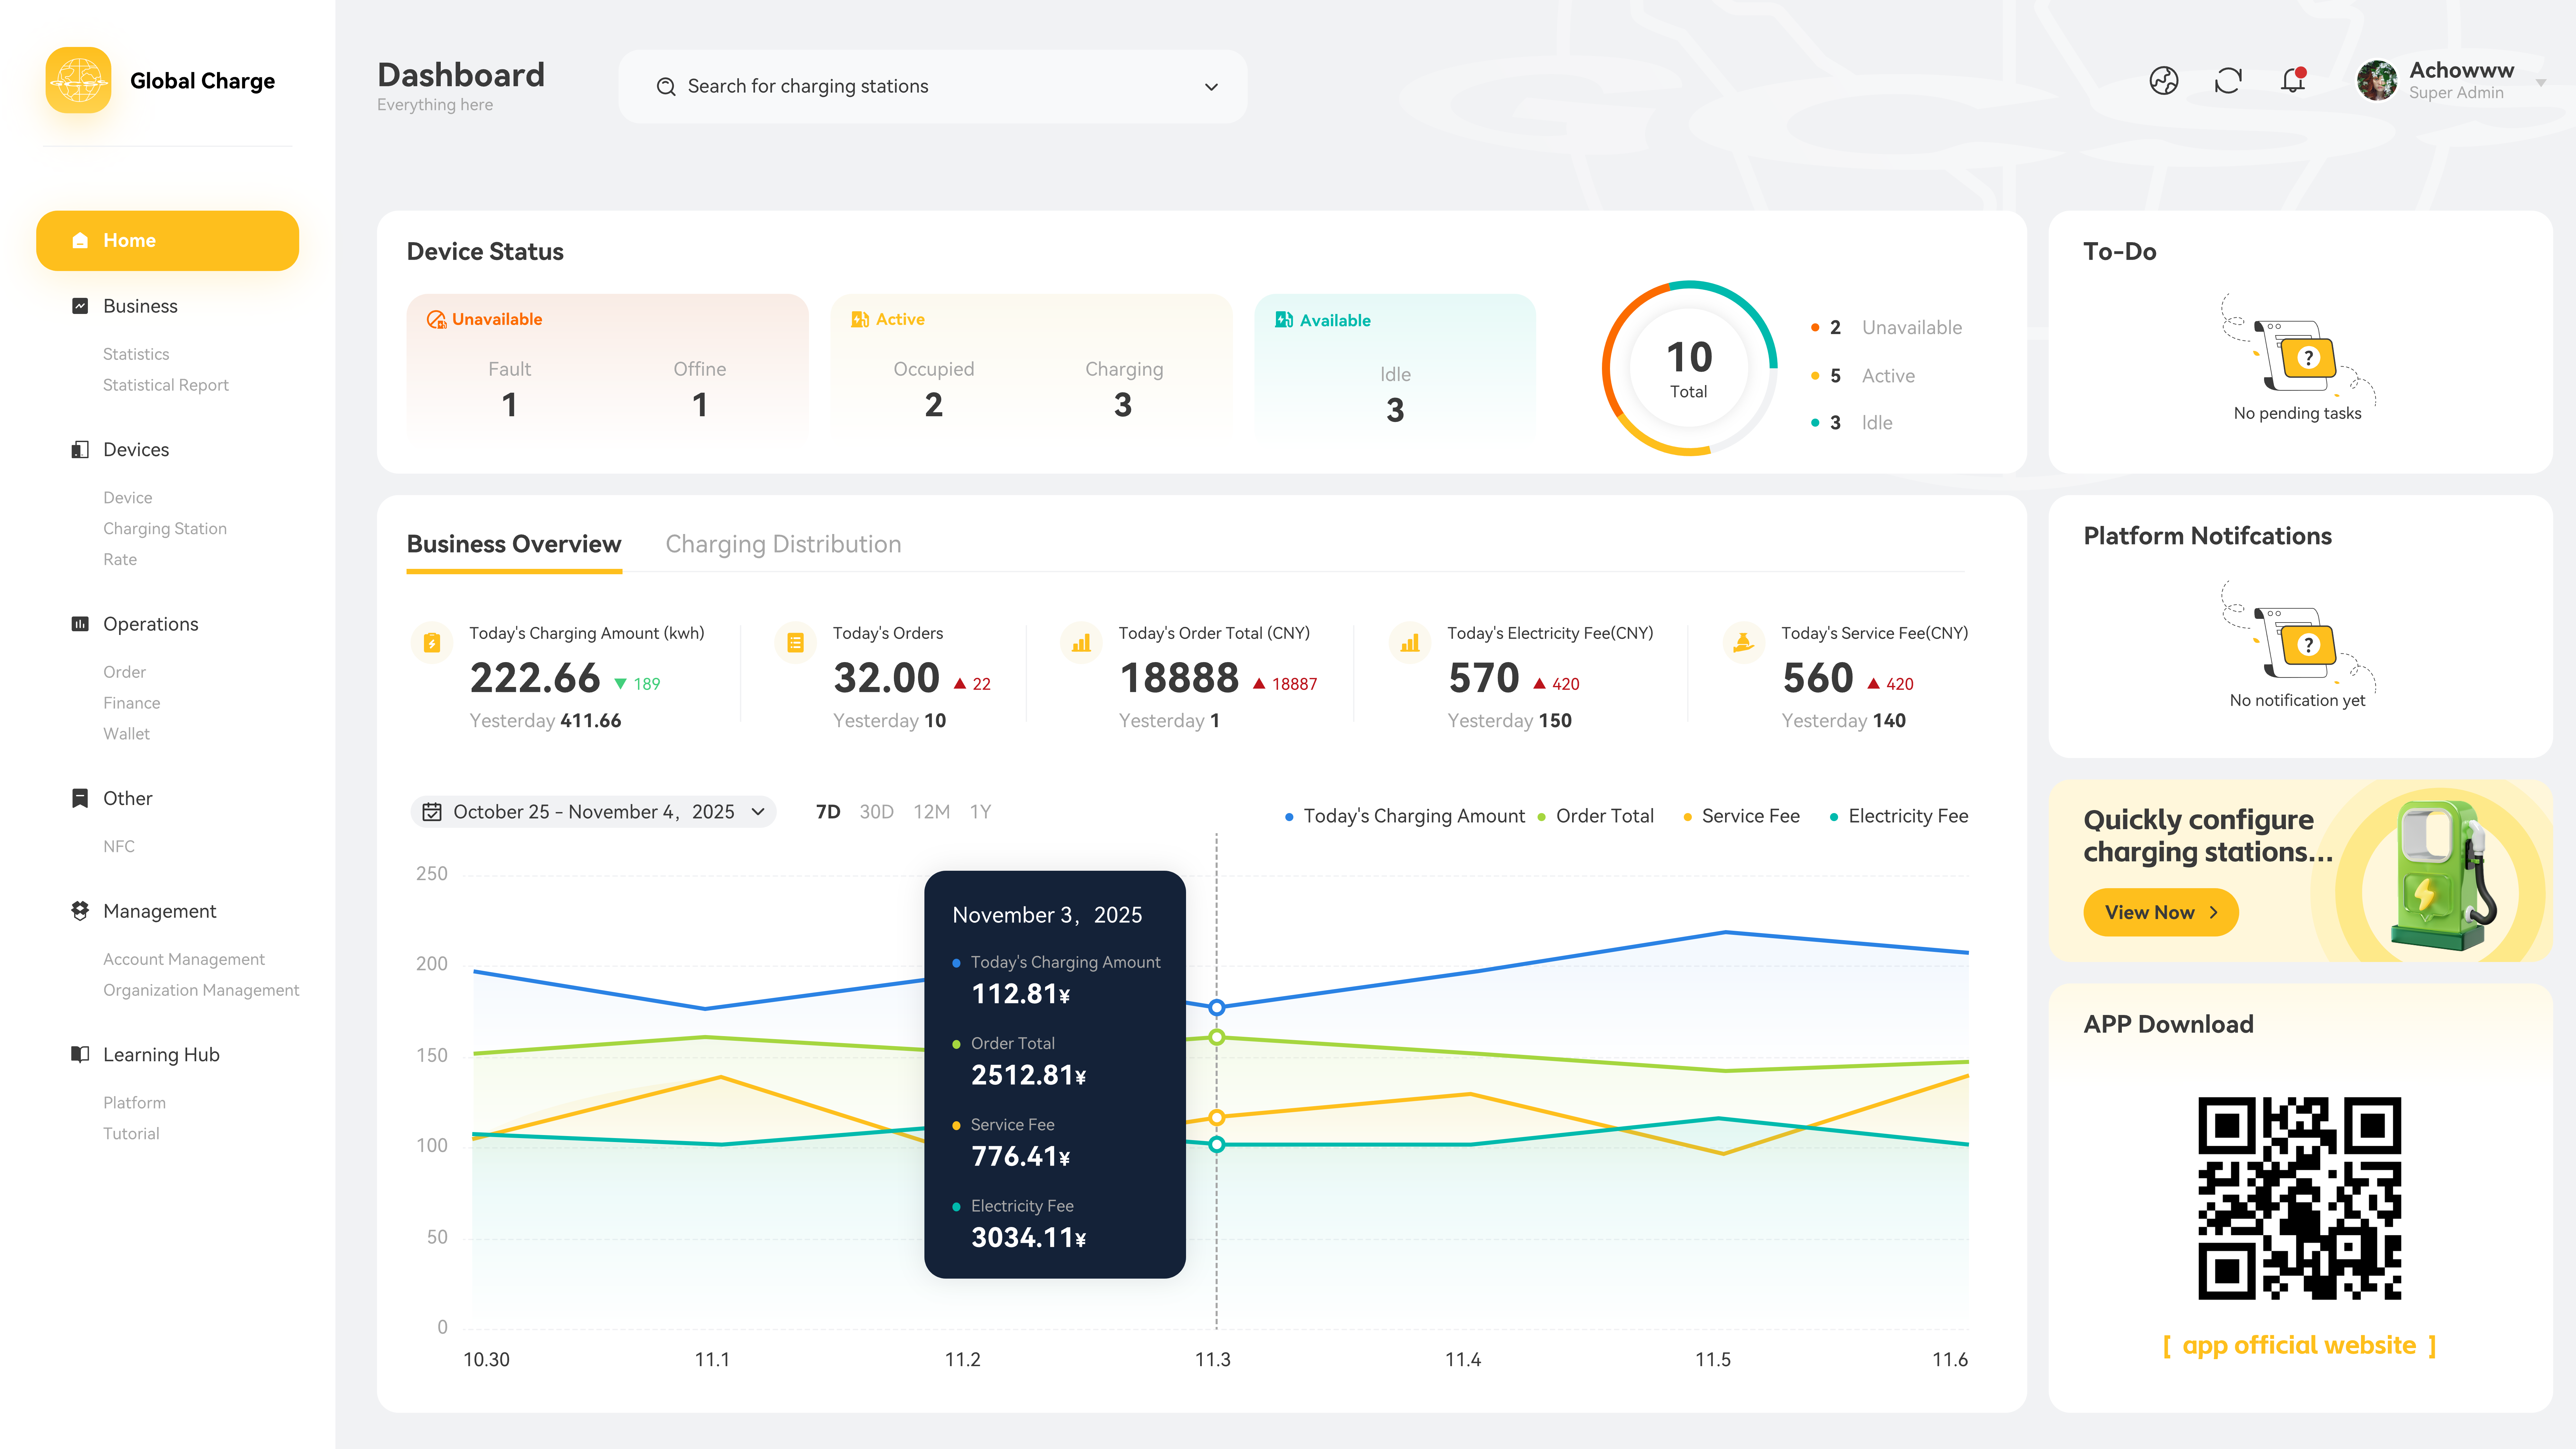Viewport: 2576px width, 1449px height.
Task: Expand the Operations sidebar section
Action: click(151, 624)
